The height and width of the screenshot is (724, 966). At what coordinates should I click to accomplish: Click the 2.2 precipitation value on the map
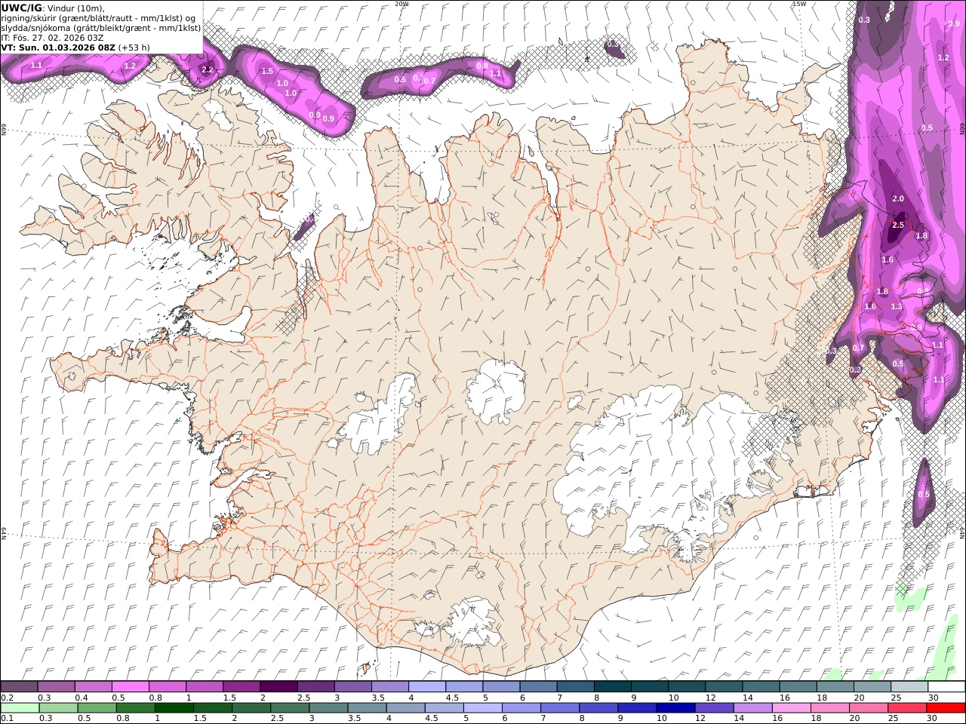point(208,69)
